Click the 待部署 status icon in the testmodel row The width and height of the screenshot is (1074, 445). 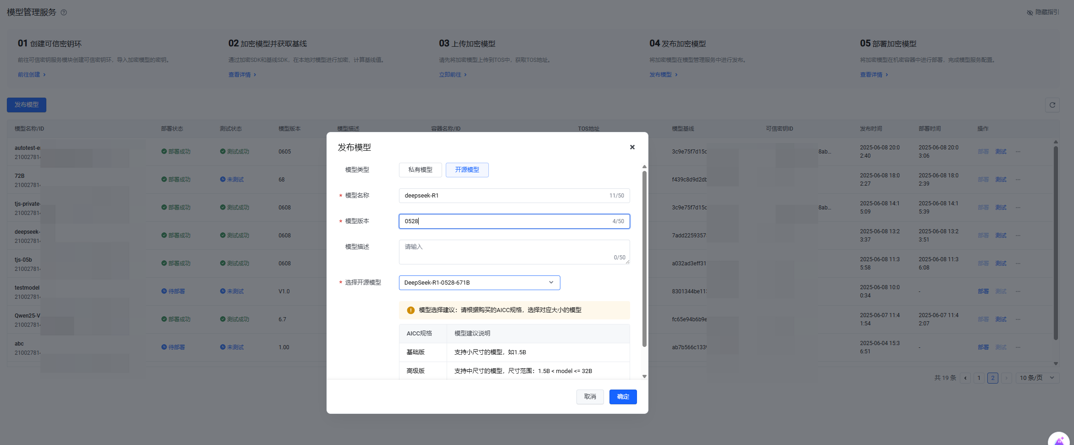click(164, 291)
